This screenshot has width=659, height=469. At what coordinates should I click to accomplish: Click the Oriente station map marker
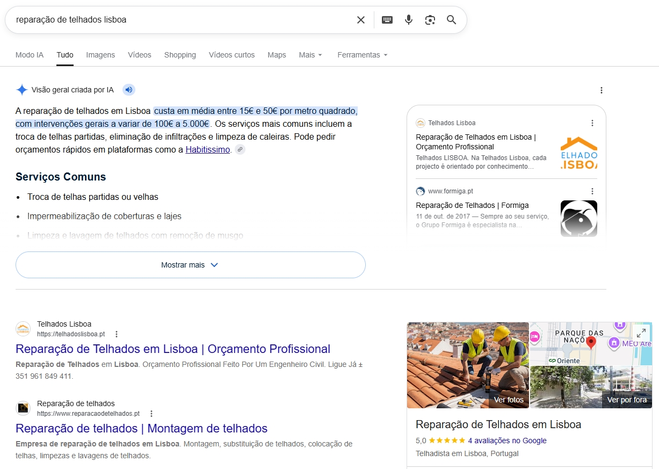(564, 360)
